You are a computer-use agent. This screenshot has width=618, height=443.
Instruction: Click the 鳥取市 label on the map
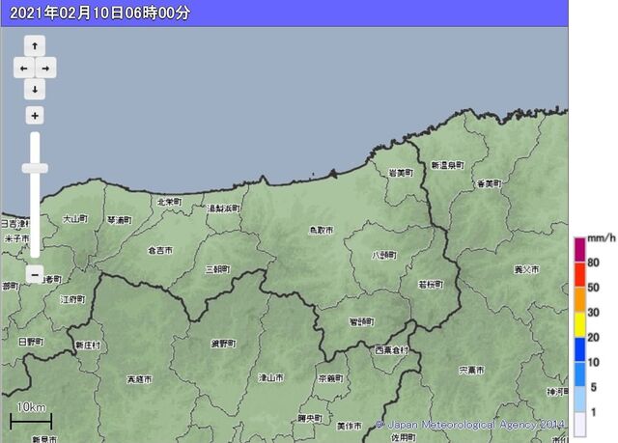pyautogui.click(x=321, y=230)
